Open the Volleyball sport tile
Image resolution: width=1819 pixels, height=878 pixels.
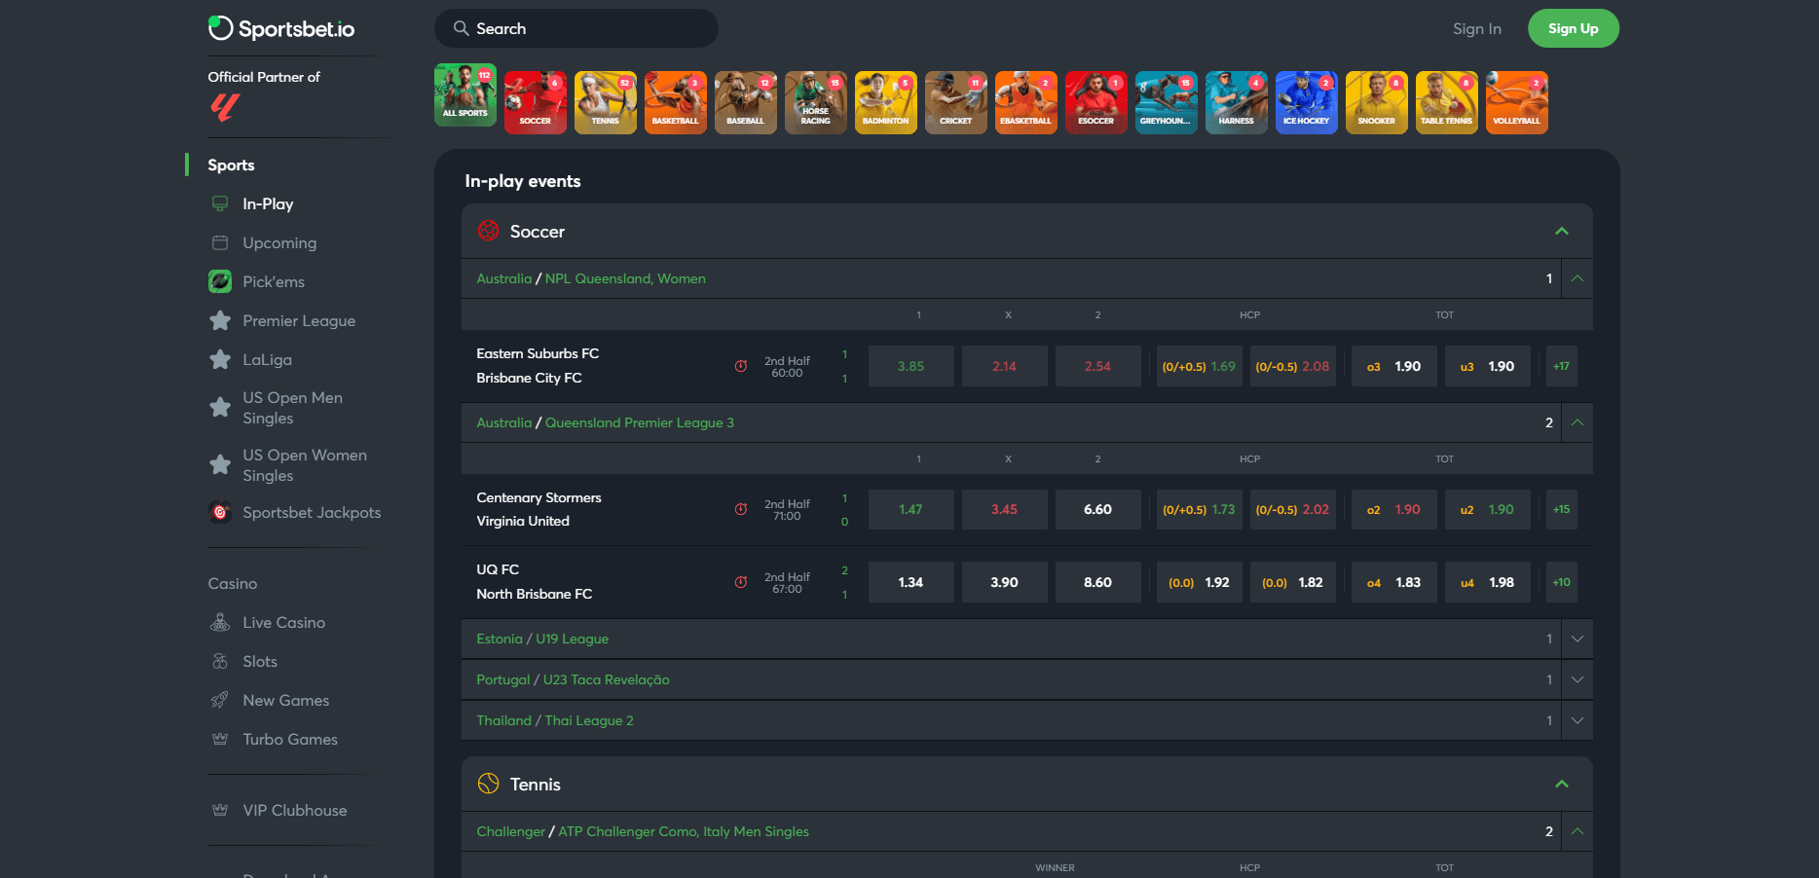1516,102
